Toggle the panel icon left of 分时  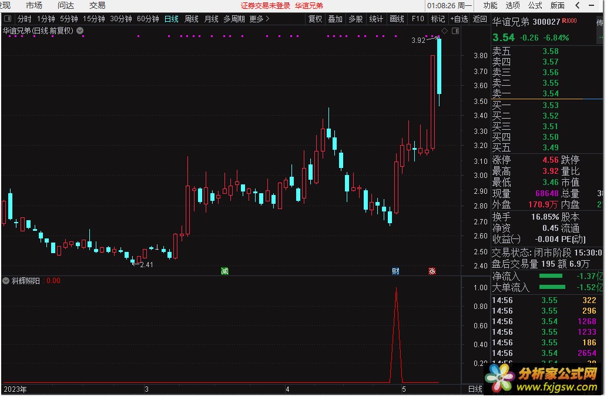pos(8,18)
